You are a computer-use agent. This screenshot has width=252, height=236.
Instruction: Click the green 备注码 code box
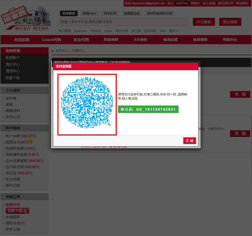pyautogui.click(x=148, y=109)
